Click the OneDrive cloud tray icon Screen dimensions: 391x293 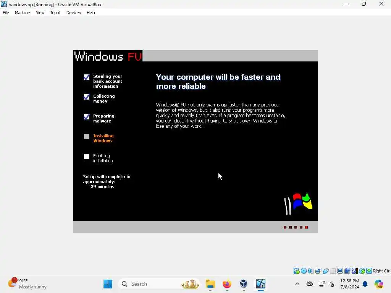pyautogui.click(x=310, y=284)
